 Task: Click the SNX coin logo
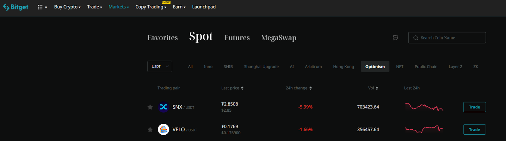[x=164, y=107]
